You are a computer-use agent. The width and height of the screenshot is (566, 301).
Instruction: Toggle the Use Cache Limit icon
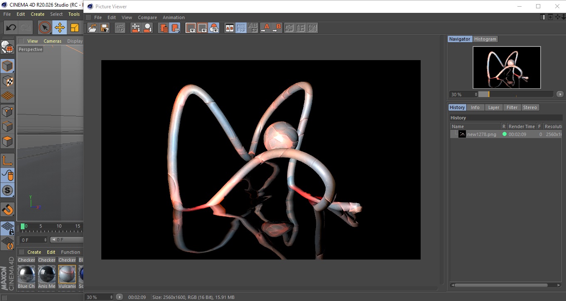pyautogui.click(x=175, y=28)
